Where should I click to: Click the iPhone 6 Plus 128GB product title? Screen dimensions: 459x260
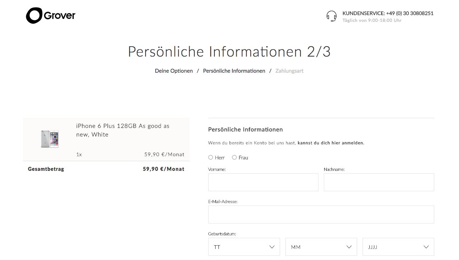[x=123, y=130]
